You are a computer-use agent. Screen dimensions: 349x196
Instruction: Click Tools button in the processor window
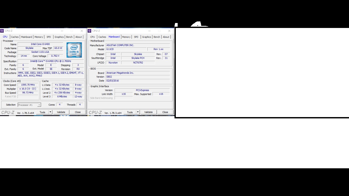pyautogui.click(x=42, y=112)
